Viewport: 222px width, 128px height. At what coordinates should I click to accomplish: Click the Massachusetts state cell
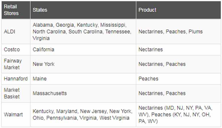click(83, 93)
